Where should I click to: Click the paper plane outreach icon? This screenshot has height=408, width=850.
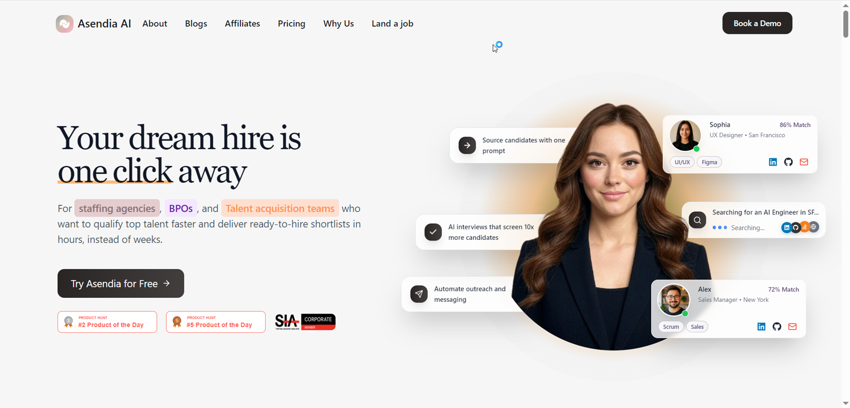[x=419, y=294]
